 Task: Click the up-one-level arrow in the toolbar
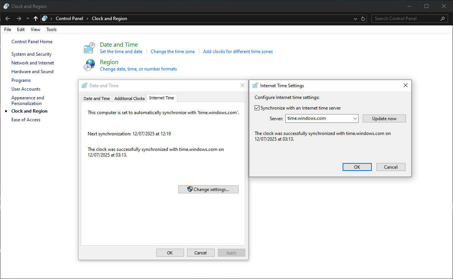(x=35, y=18)
